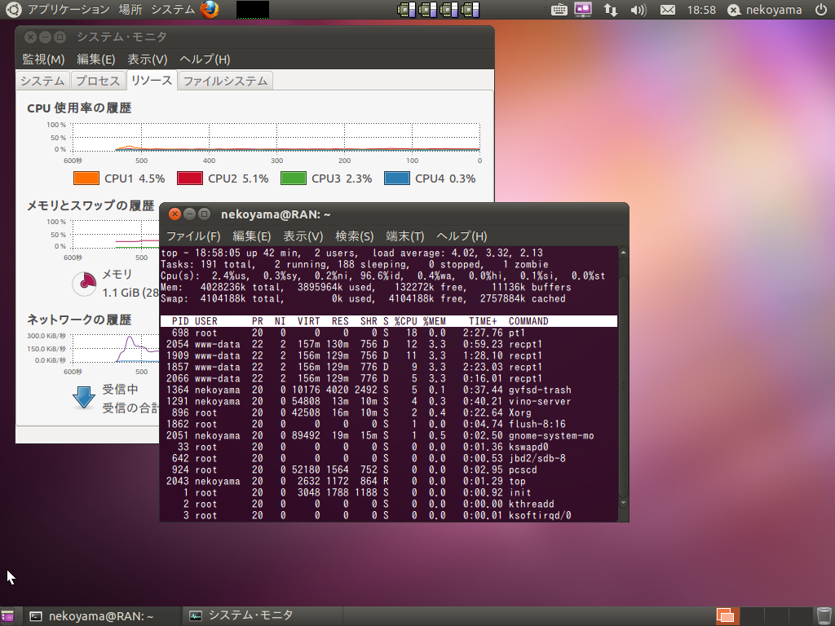The width and height of the screenshot is (835, 626).
Task: Click the orange CPU1 color swatch
Action: pyautogui.click(x=86, y=179)
